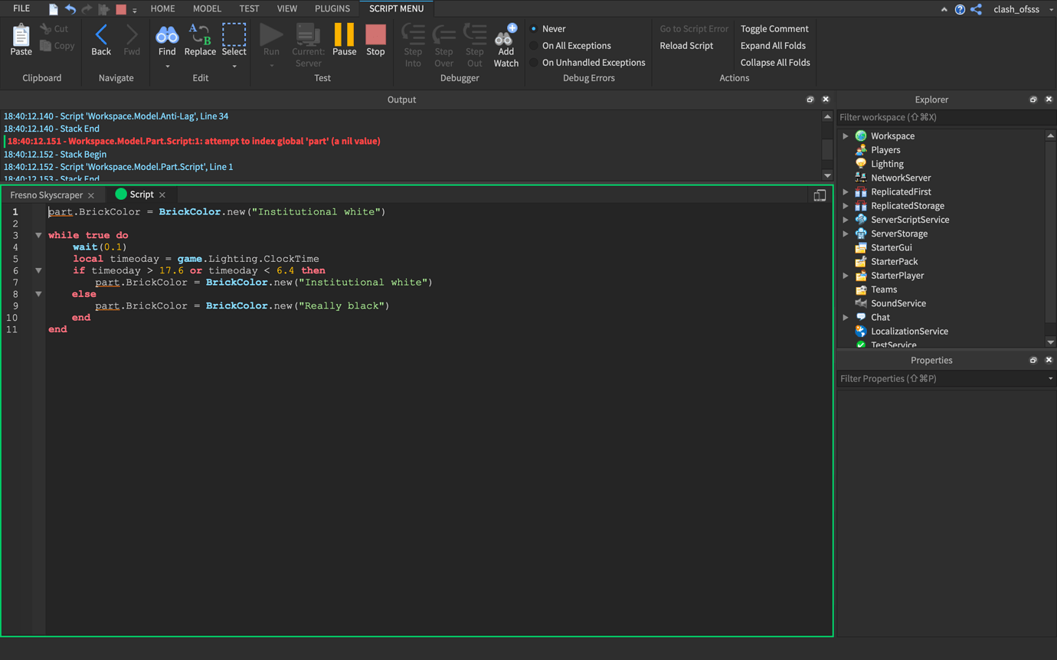The image size is (1057, 660).
Task: Click the Toggle Comment button
Action: (774, 28)
